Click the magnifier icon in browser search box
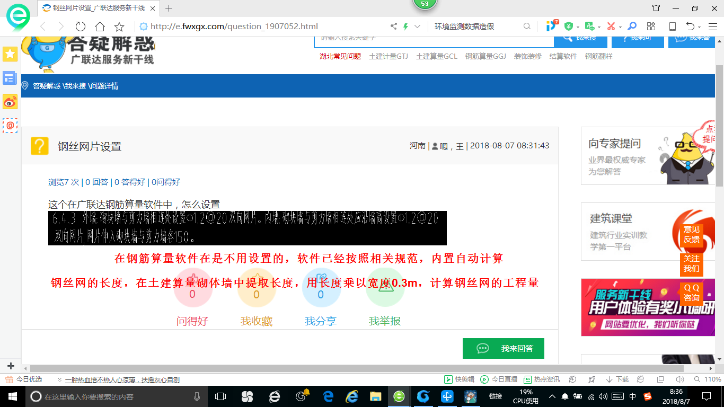The image size is (724, 407). coord(527,26)
